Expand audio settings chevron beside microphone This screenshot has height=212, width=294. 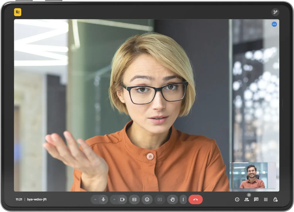coord(95,199)
